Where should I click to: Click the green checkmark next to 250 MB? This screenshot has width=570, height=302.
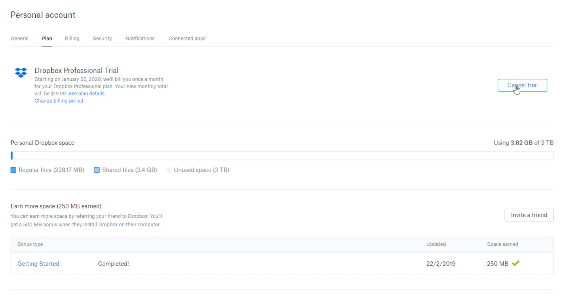click(x=516, y=263)
